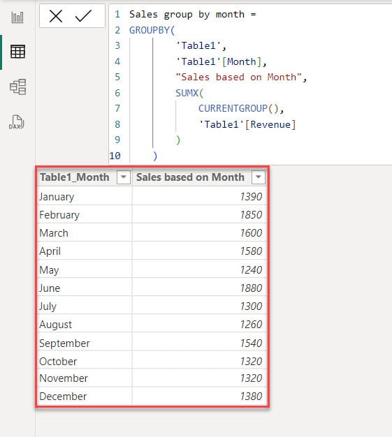The height and width of the screenshot is (437, 392).
Task: Click the July cell
Action: [85, 306]
